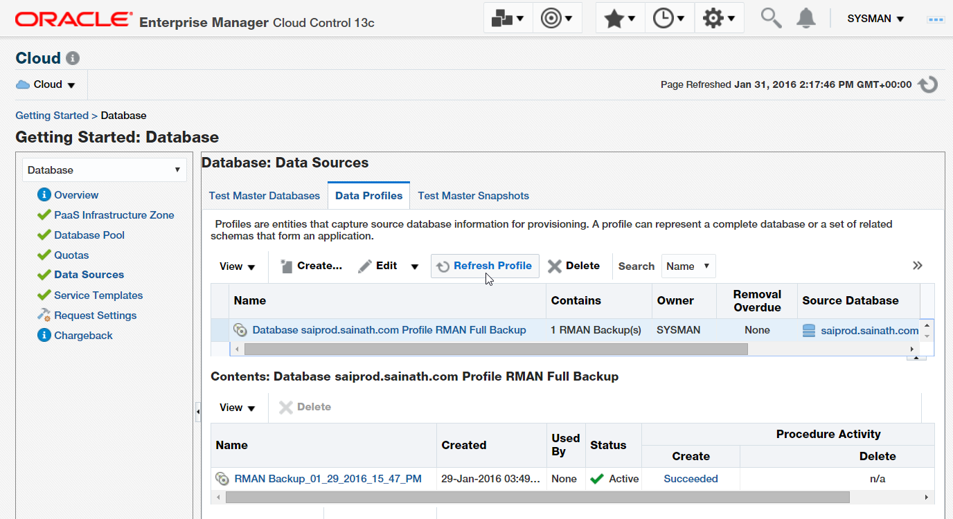The width and height of the screenshot is (953, 519).
Task: Open Chargeback in the sidebar
Action: 83,336
